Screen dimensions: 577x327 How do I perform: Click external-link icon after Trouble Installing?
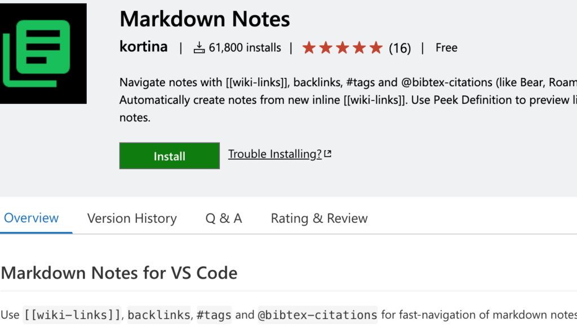click(x=328, y=154)
